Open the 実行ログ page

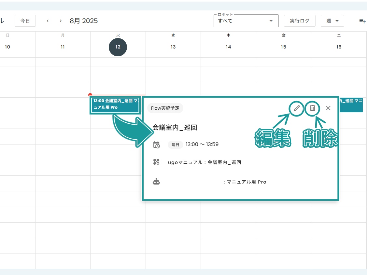coord(300,21)
